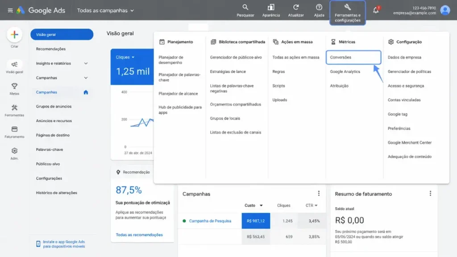This screenshot has height=257, width=457.
Task: Open Anúncios e recursos page
Action: pos(54,120)
